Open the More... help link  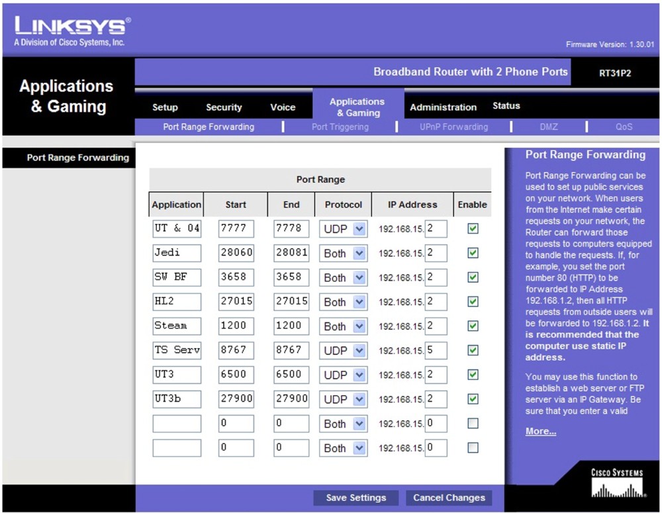point(541,431)
